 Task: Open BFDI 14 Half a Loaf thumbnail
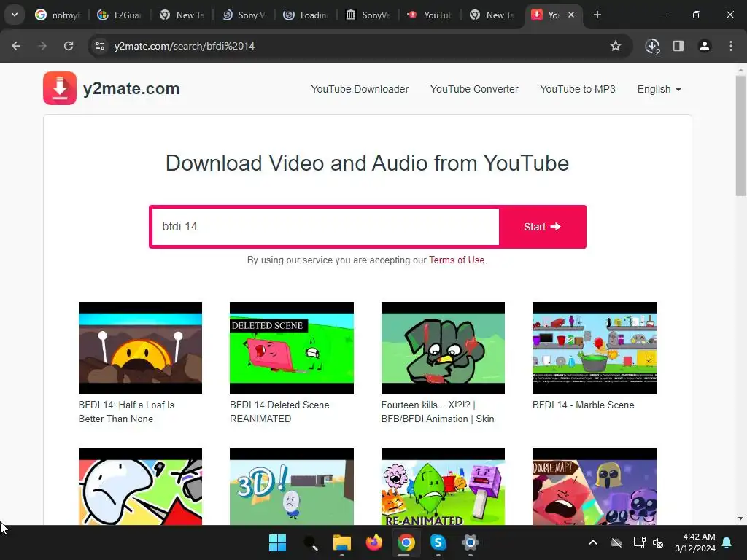click(140, 348)
